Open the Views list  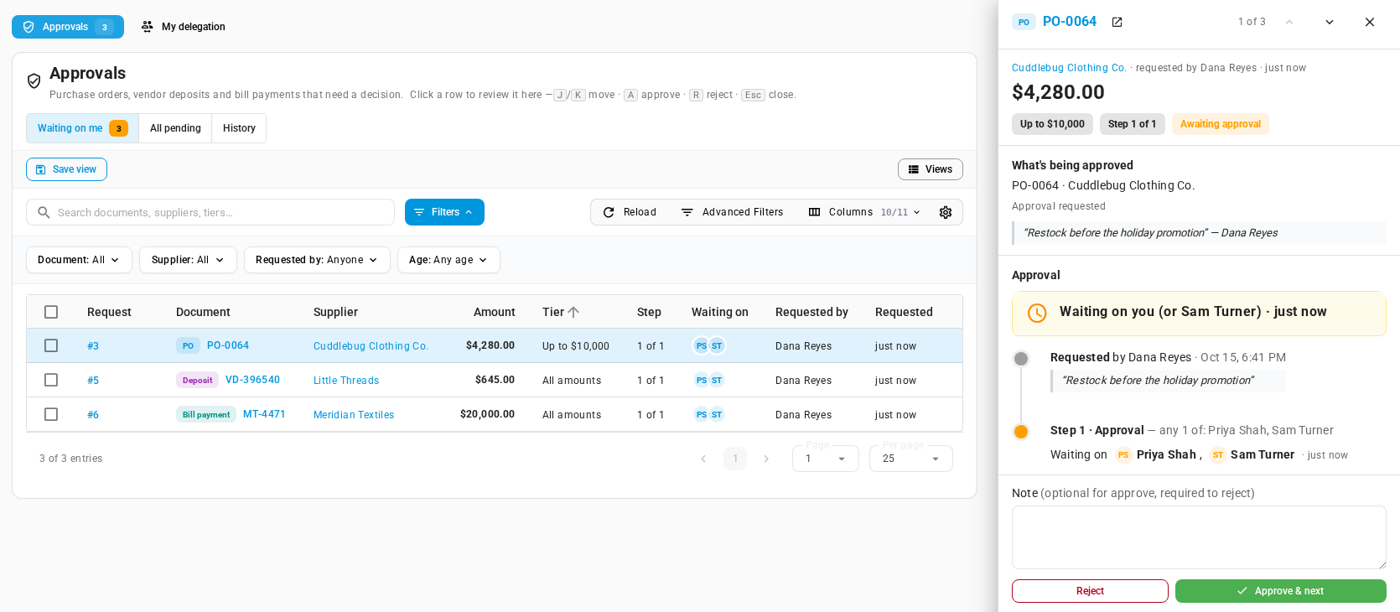931,169
